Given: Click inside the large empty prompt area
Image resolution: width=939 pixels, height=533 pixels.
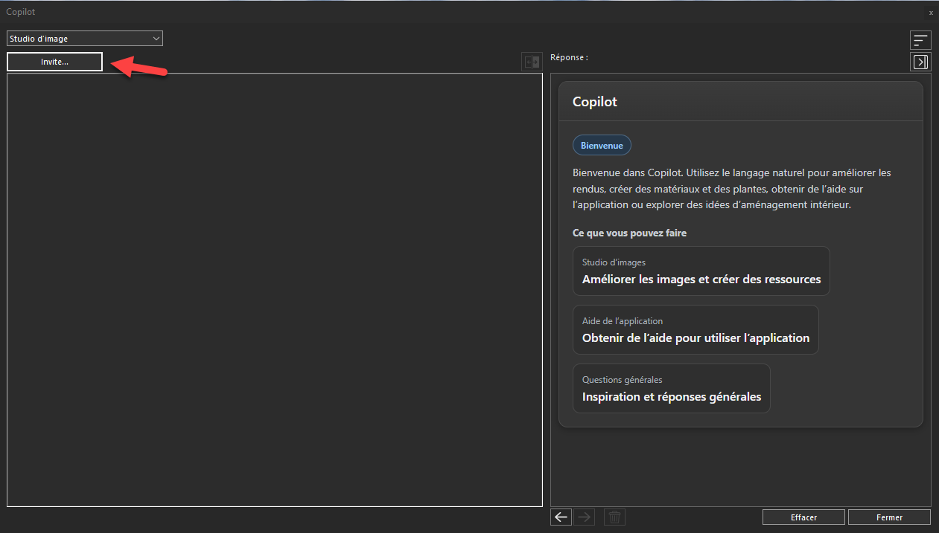Looking at the screenshot, I should pos(275,290).
